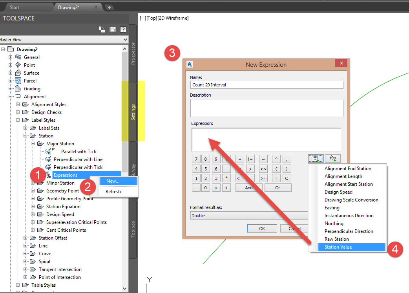
Task: Open the Insert Function f(x) icon
Action: pyautogui.click(x=332, y=158)
